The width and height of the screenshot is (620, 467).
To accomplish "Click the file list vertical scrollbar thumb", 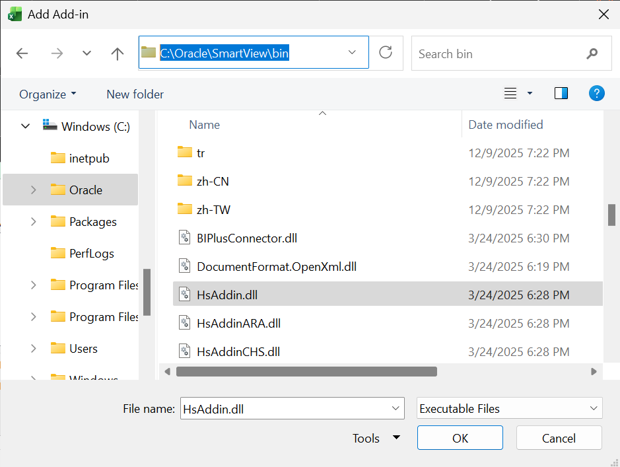I will click(611, 215).
